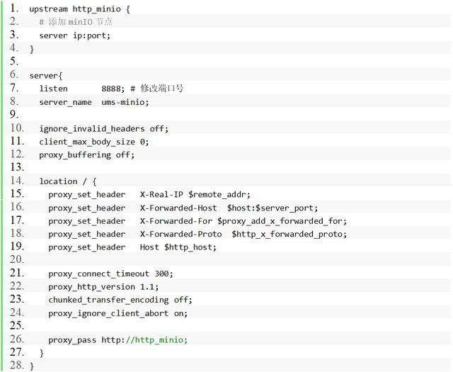Click proxy_connect_timeout 300 directive
Viewport: 453px width, 372px height.
pos(110,274)
